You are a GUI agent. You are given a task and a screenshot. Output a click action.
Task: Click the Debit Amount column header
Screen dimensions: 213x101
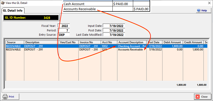point(173,42)
